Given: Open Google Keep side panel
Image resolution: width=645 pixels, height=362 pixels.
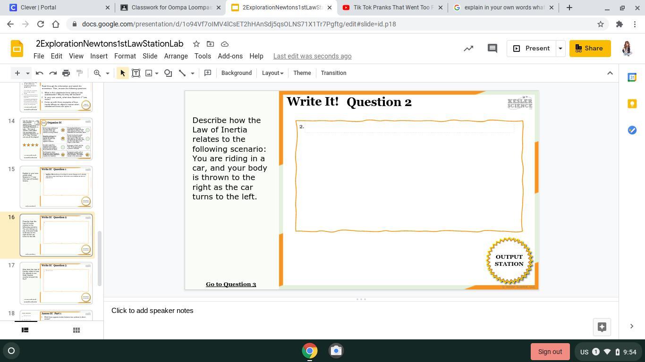Looking at the screenshot, I should [632, 104].
